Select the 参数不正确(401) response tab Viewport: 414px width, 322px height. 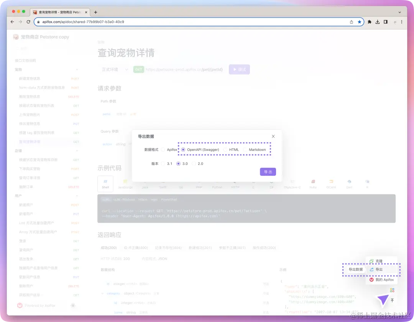point(232,248)
